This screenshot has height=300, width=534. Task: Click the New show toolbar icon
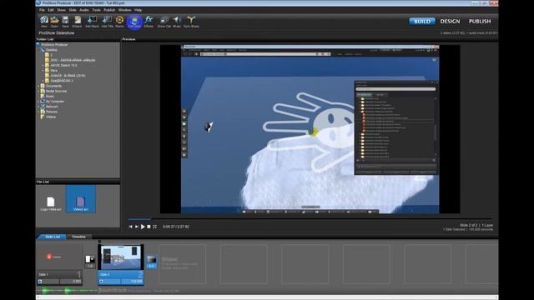pyautogui.click(x=44, y=22)
